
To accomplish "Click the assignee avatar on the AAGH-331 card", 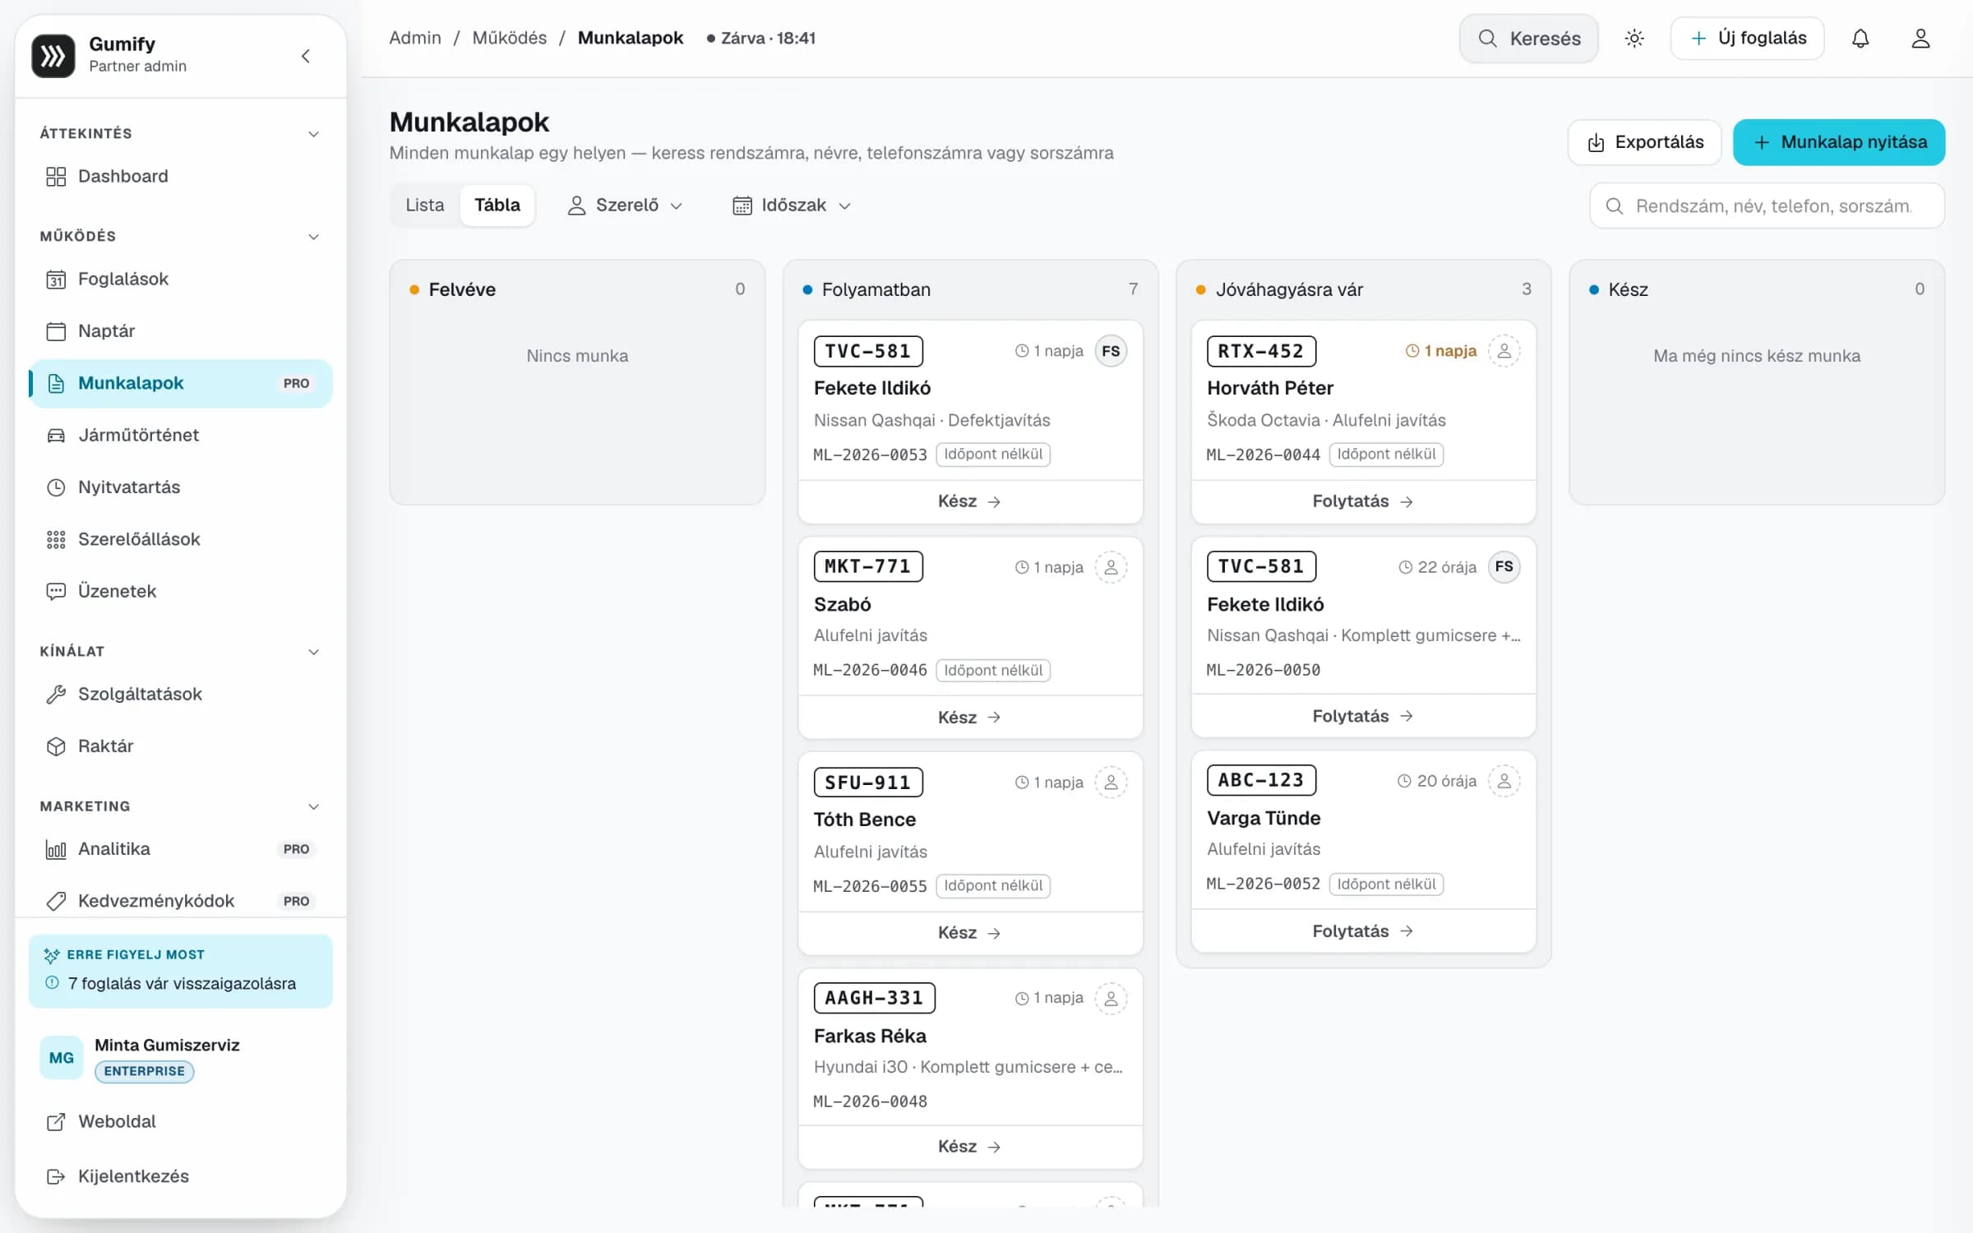I will click(x=1111, y=998).
